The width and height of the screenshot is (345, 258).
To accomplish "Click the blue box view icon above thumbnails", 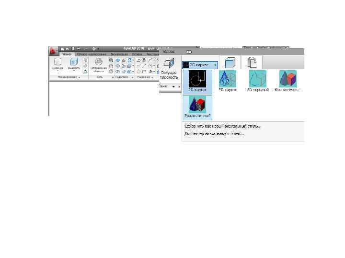I will coord(230,63).
